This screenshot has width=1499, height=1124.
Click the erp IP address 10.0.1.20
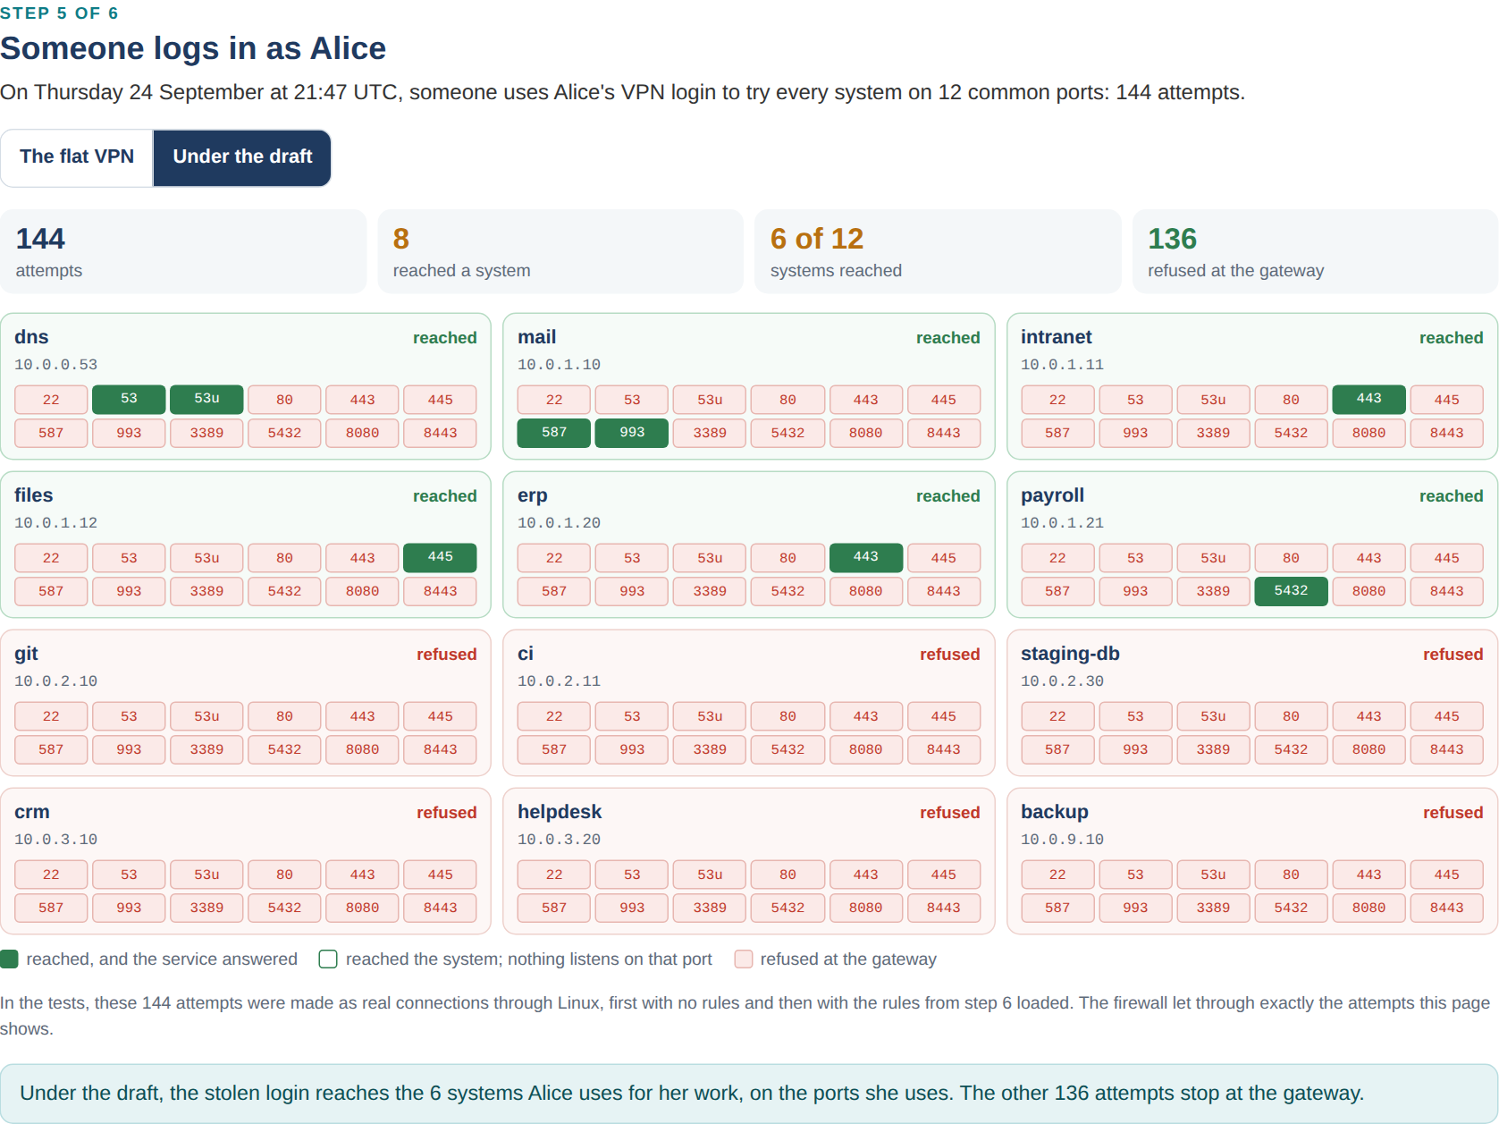[x=559, y=523]
